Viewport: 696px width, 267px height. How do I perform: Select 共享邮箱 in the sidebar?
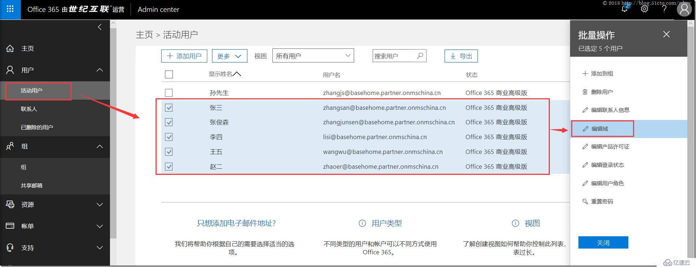coord(55,185)
